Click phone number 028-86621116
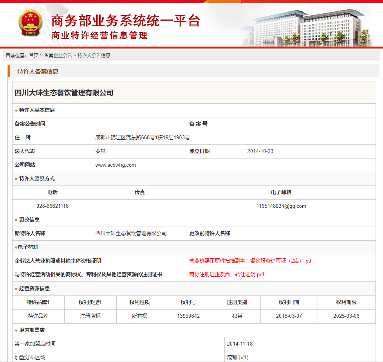Viewport: 383px width, 362px height. [52, 206]
